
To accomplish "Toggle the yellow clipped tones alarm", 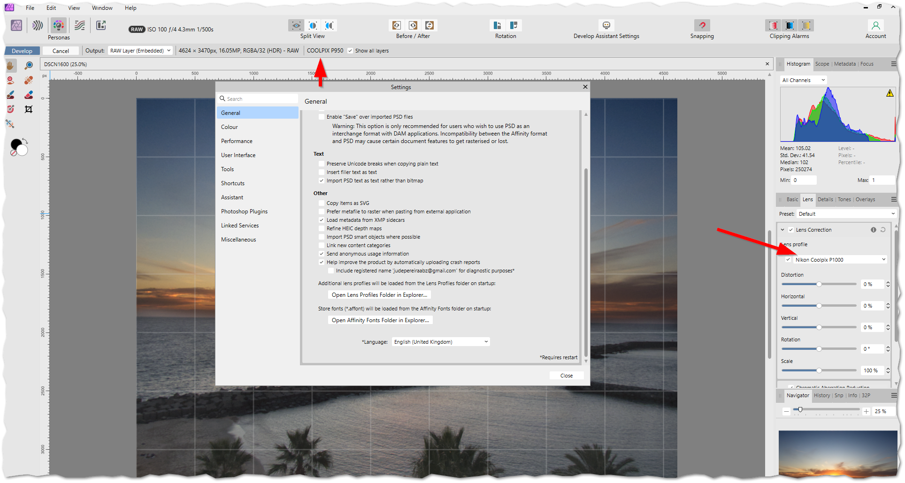I will point(806,25).
